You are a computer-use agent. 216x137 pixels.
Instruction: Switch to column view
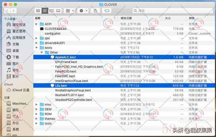point(51,11)
